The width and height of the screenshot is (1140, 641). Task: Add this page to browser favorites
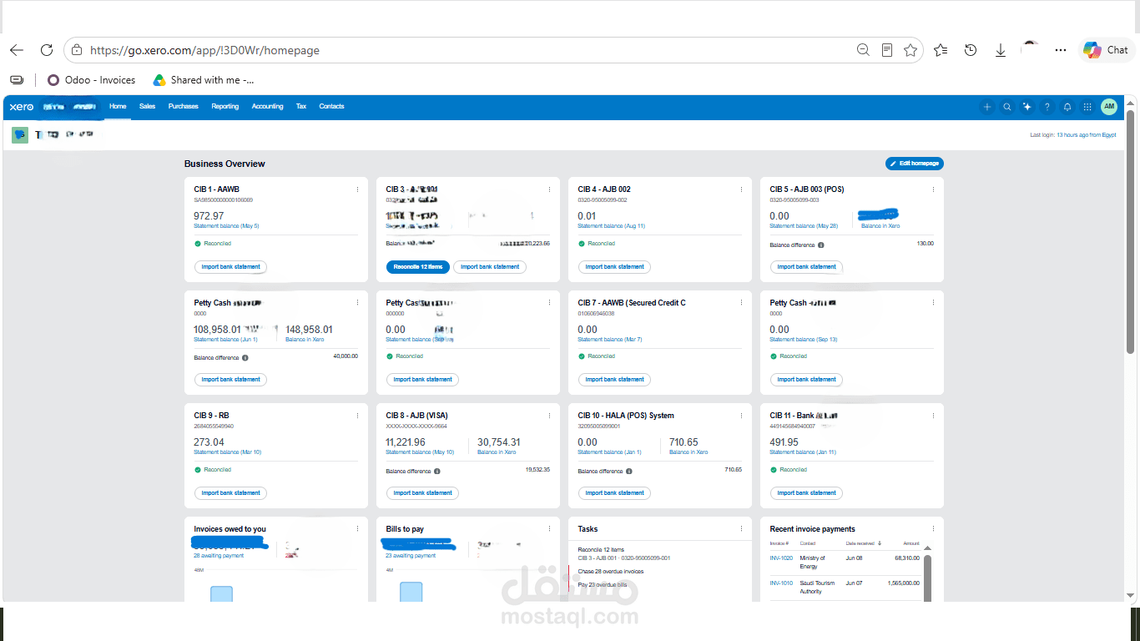point(910,50)
